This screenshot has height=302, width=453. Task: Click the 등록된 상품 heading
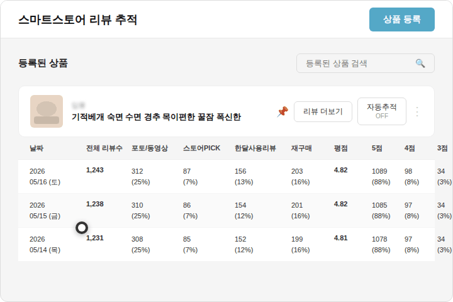click(x=43, y=63)
